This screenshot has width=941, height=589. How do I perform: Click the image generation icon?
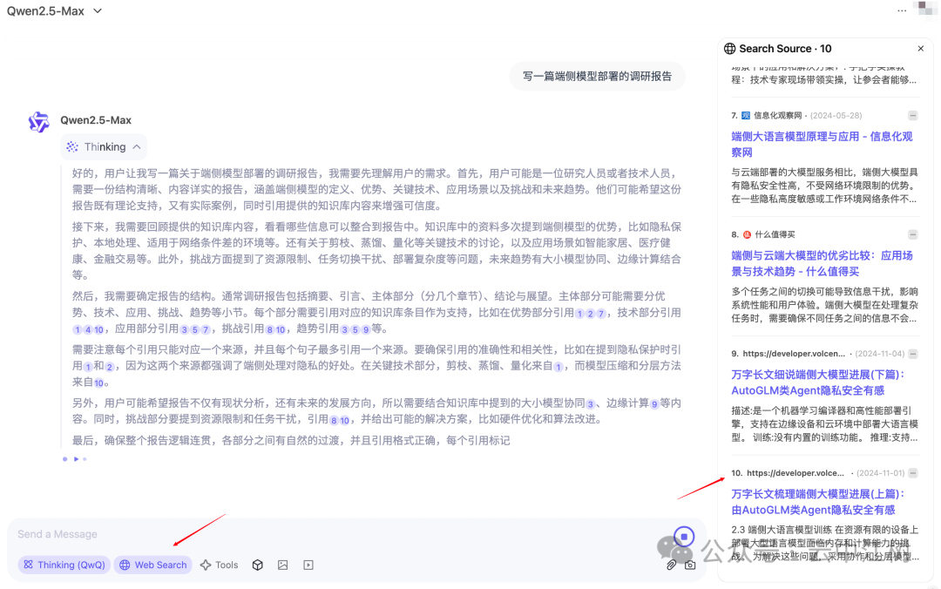tap(282, 565)
